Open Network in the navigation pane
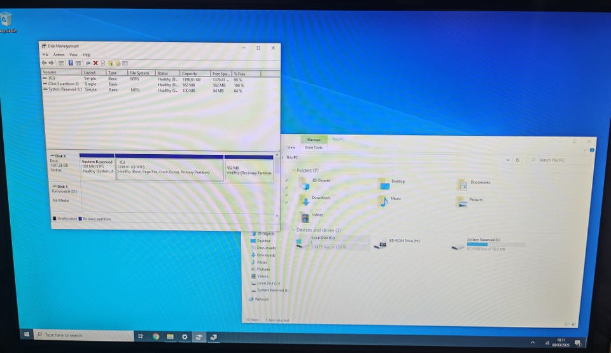 (259, 299)
